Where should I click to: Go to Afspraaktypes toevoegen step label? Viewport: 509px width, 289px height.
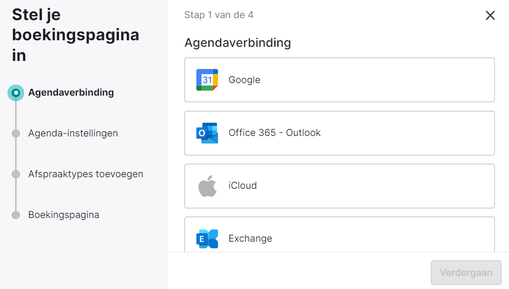pyautogui.click(x=86, y=174)
